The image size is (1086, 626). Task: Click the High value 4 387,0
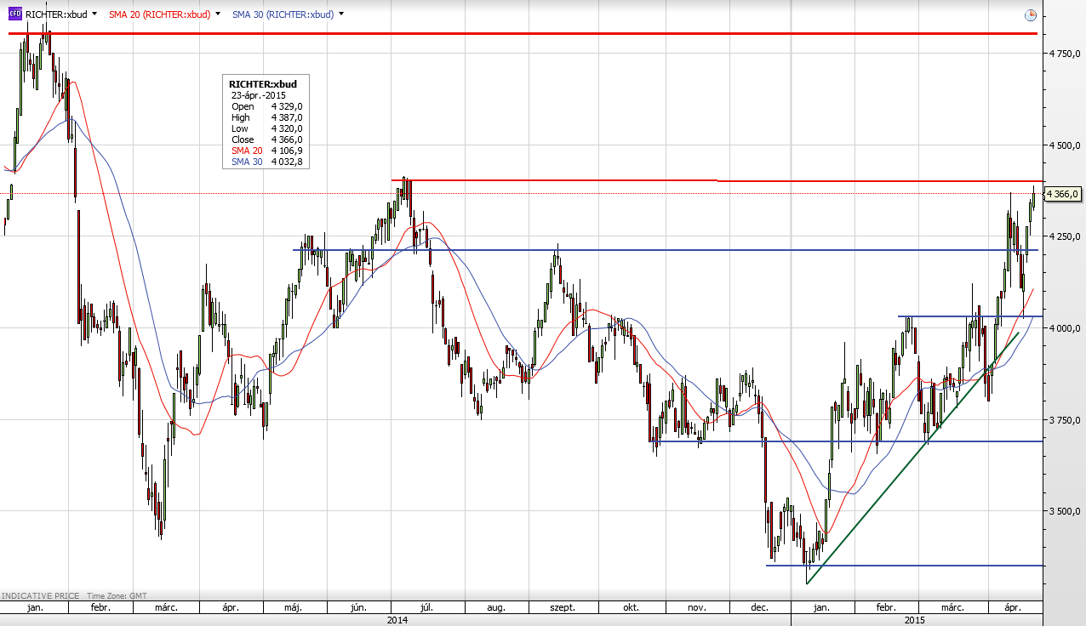click(287, 117)
